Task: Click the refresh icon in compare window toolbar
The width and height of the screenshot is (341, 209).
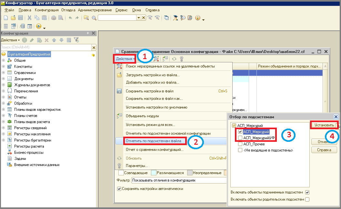Action: [x=174, y=58]
